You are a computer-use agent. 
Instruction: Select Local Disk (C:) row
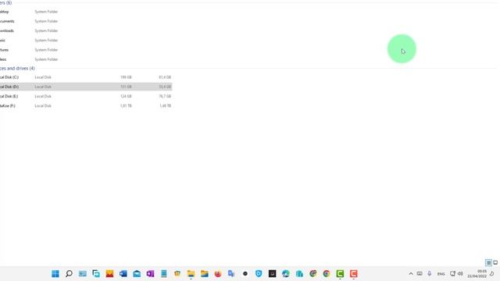tap(86, 77)
